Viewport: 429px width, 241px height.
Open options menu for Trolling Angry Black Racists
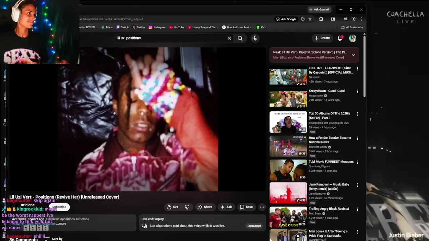tap(357, 209)
